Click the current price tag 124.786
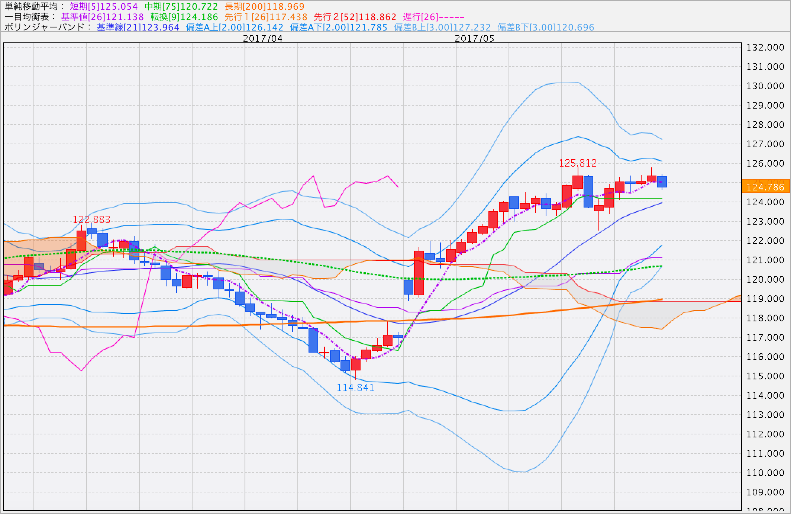 765,186
